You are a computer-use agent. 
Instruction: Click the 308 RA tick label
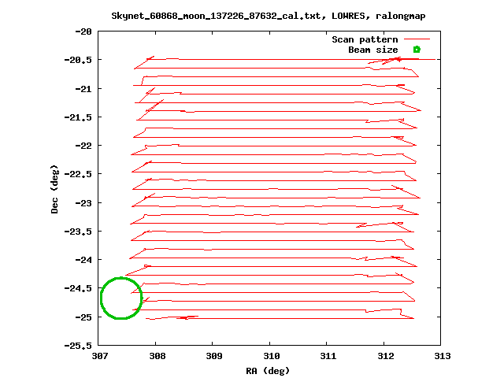click(x=157, y=356)
